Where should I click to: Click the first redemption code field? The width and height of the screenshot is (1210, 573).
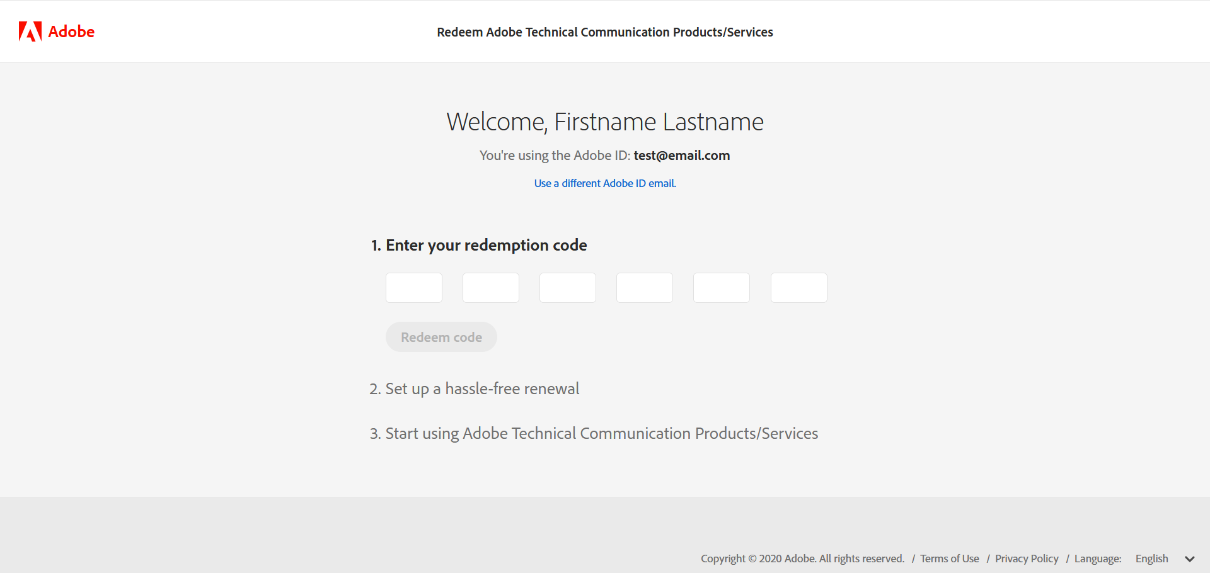click(x=413, y=288)
